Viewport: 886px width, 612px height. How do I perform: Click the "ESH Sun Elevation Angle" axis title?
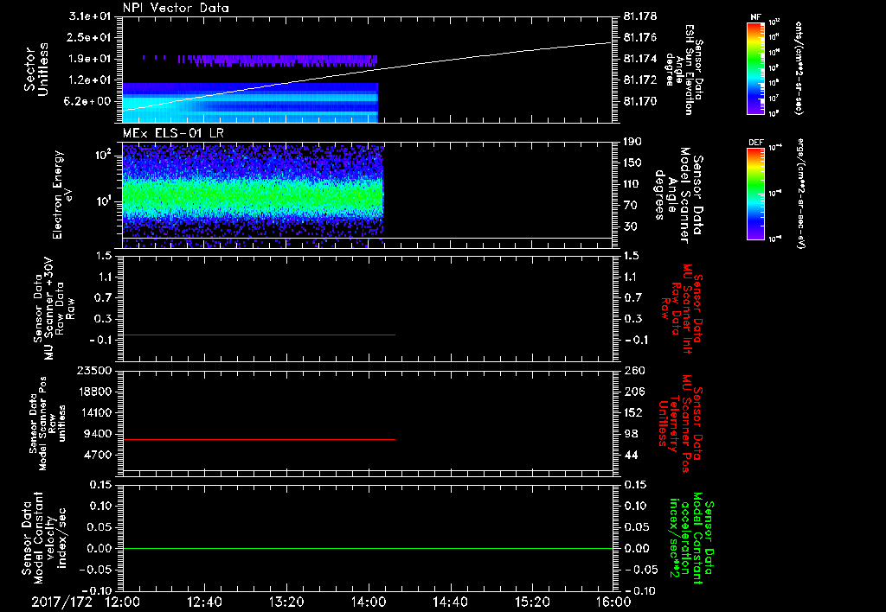pos(684,69)
